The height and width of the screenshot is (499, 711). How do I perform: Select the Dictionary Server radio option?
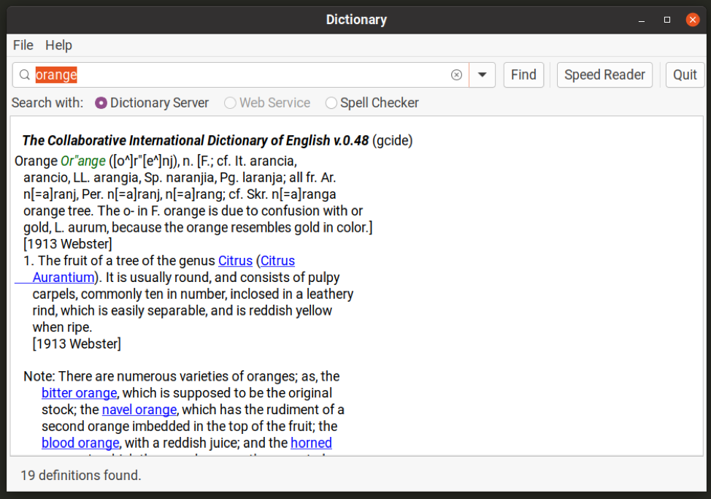tap(101, 103)
